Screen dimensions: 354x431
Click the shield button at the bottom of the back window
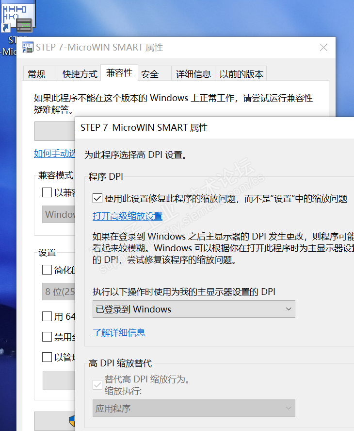click(x=55, y=421)
